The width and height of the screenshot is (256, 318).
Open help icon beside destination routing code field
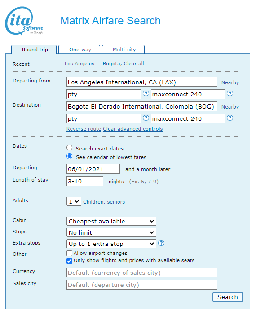coord(146,118)
